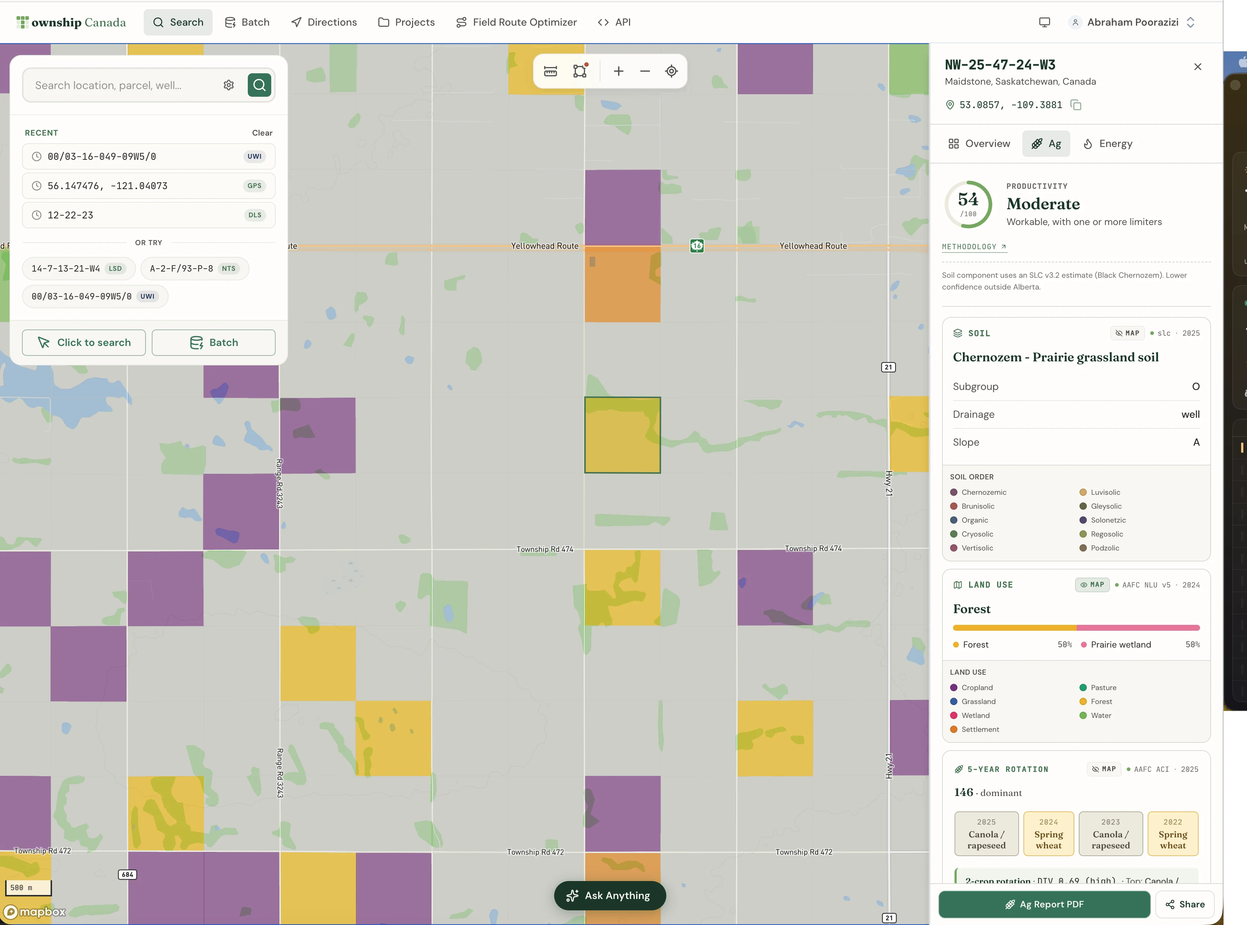Screen dimensions: 1247x925
Task: Click the orange parcel below Yellowhead Route
Action: coord(622,284)
